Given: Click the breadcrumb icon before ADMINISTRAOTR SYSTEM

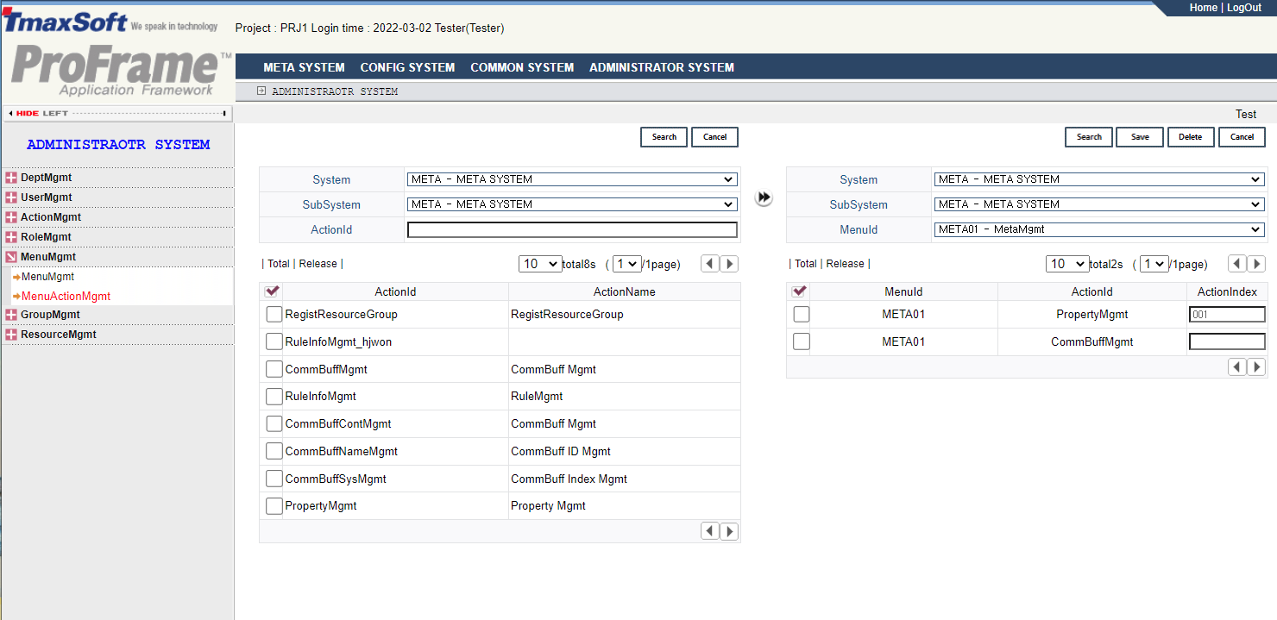Looking at the screenshot, I should coord(261,91).
